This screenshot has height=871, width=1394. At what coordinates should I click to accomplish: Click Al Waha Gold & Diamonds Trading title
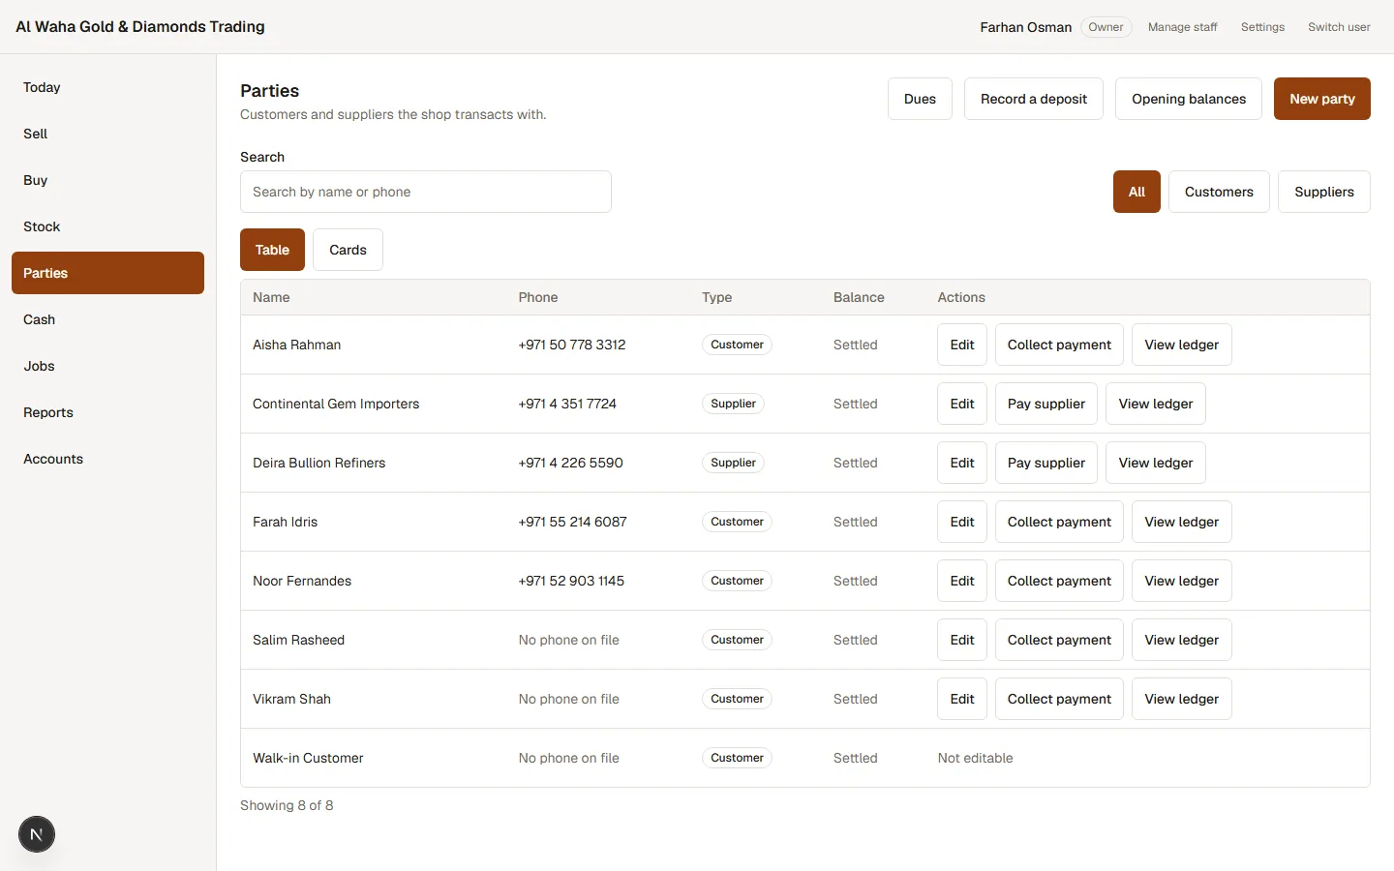pos(140,27)
